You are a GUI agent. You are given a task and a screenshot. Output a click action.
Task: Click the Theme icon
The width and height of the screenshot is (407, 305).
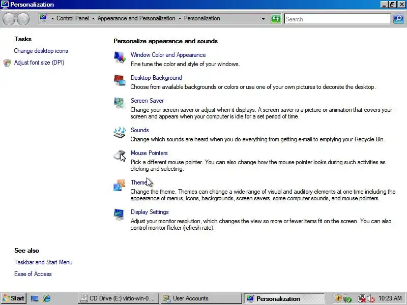(x=120, y=185)
